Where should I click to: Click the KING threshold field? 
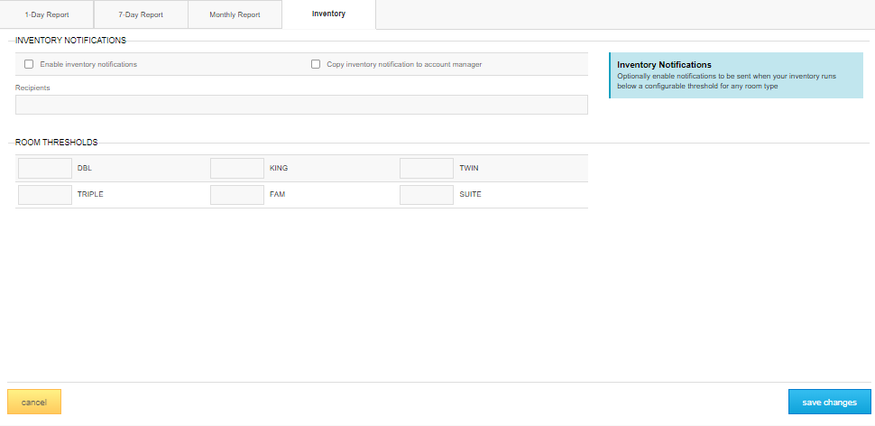[x=237, y=168]
